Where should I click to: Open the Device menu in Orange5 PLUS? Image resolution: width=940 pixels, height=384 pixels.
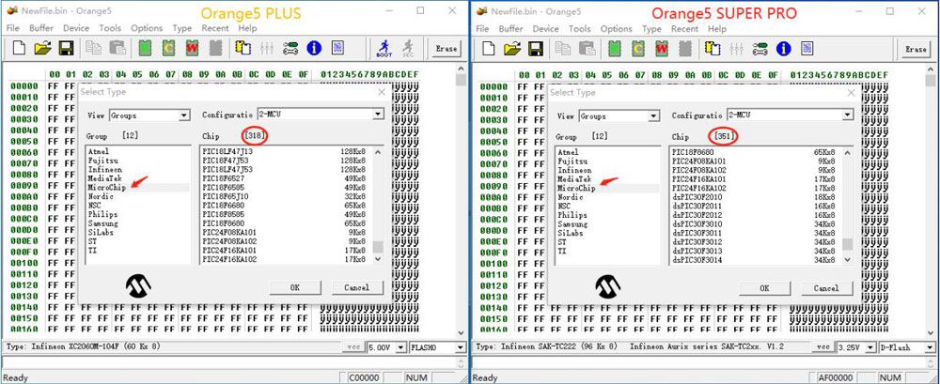tap(75, 29)
